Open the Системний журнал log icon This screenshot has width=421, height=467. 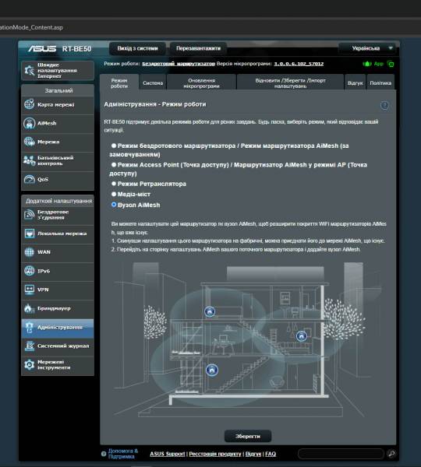(30, 346)
